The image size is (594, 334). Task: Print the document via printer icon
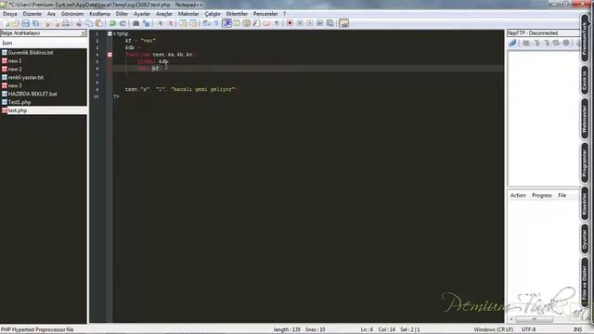click(66, 23)
